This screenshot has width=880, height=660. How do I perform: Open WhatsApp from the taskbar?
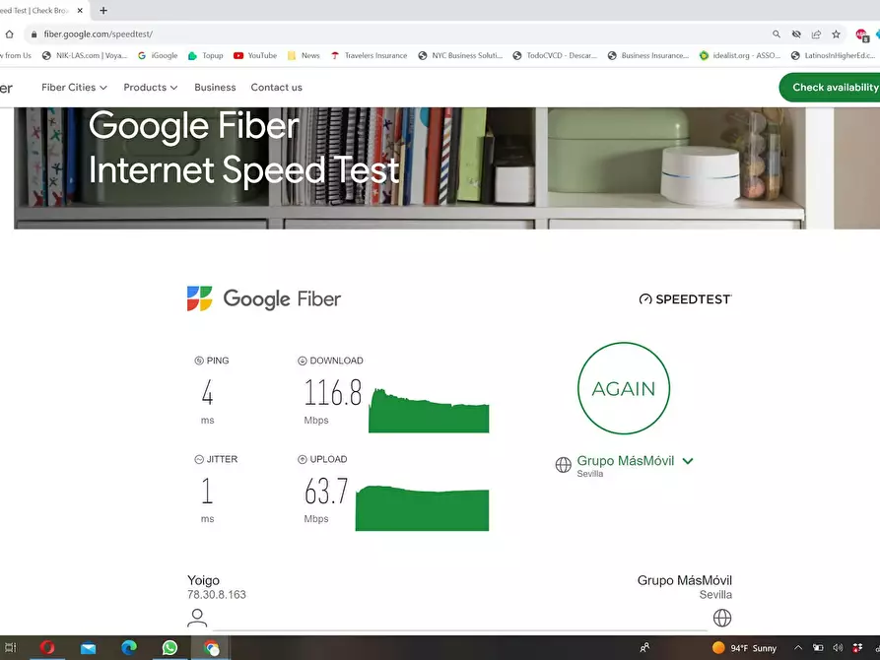(x=169, y=647)
